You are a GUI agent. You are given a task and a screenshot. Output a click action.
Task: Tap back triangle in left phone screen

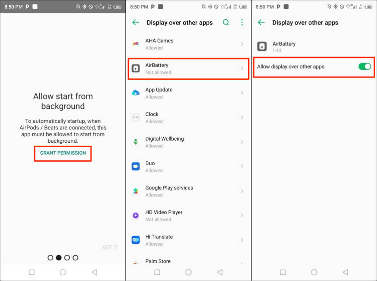[94, 272]
